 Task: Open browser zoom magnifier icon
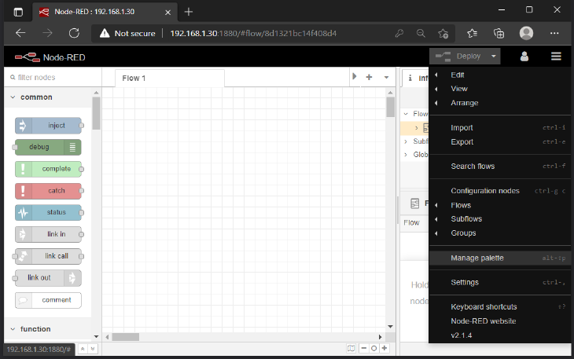[421, 33]
